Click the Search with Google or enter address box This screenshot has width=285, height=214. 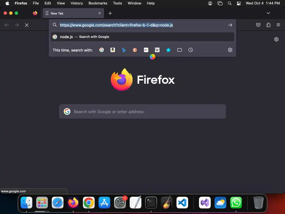(x=142, y=111)
